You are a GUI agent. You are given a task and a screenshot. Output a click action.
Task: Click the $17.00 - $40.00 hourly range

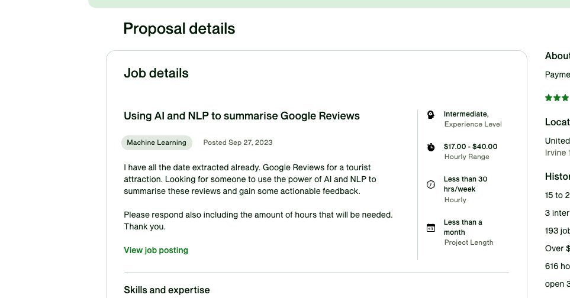[x=470, y=147]
